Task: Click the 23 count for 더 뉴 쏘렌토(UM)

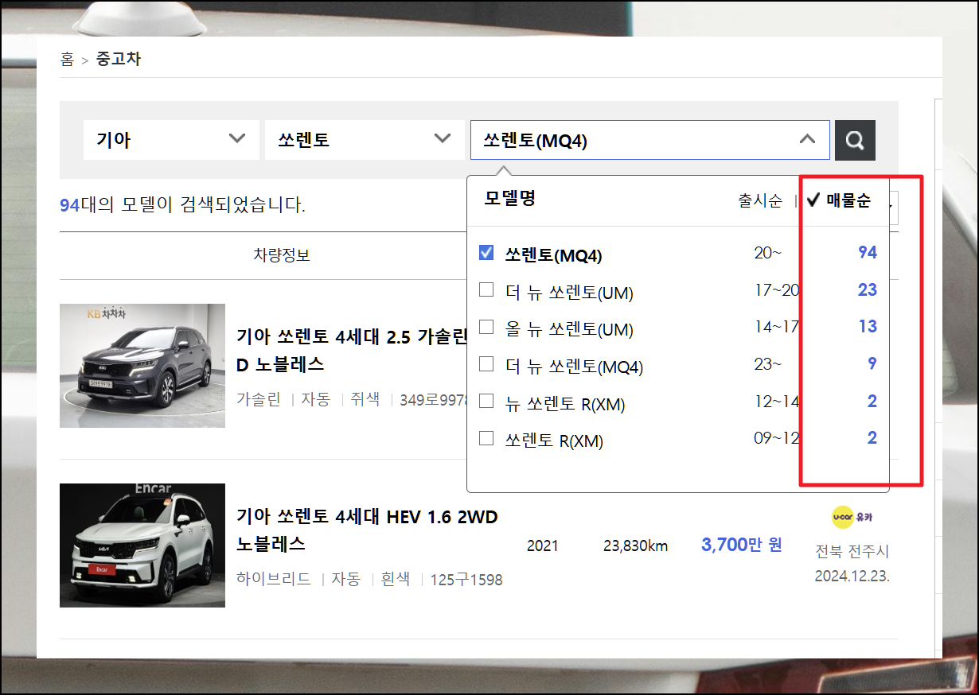Action: [868, 290]
